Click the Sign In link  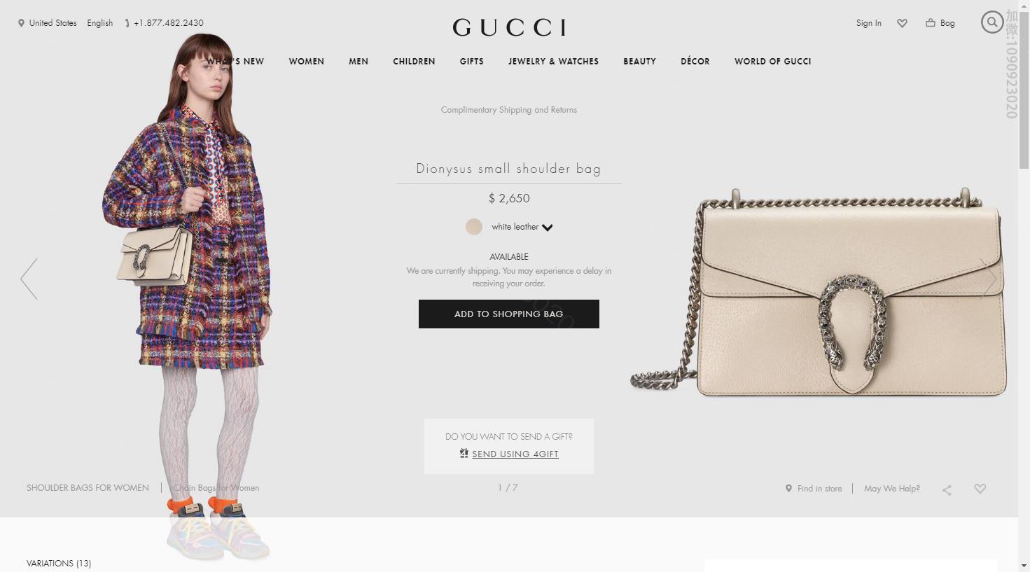(868, 23)
